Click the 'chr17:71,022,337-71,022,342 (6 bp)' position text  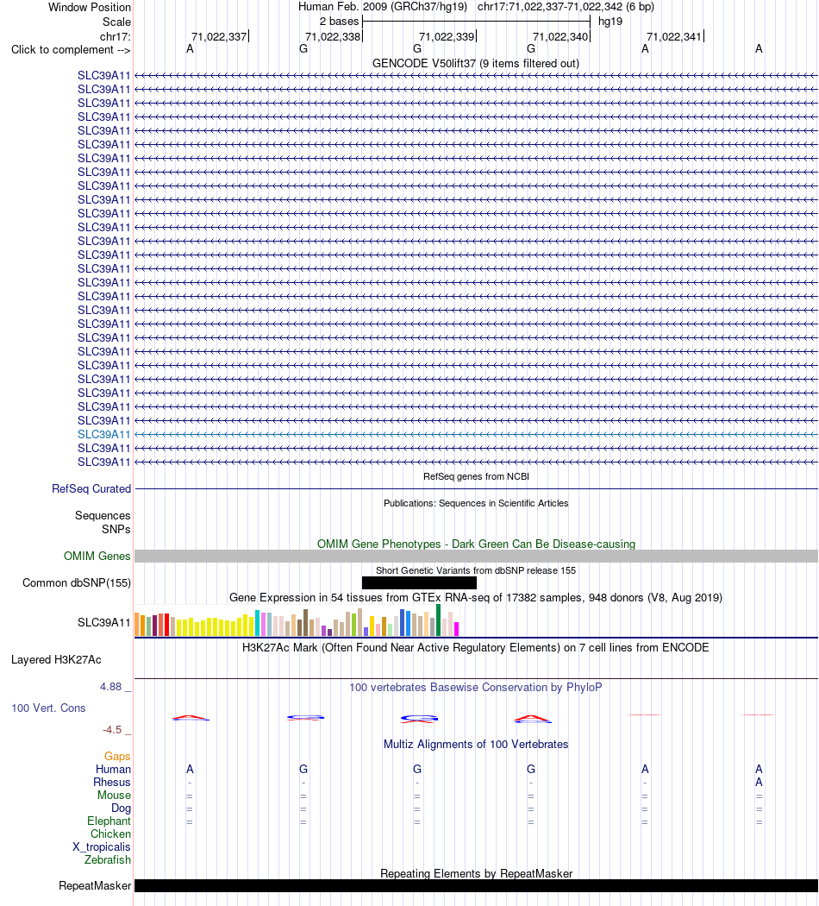566,7
